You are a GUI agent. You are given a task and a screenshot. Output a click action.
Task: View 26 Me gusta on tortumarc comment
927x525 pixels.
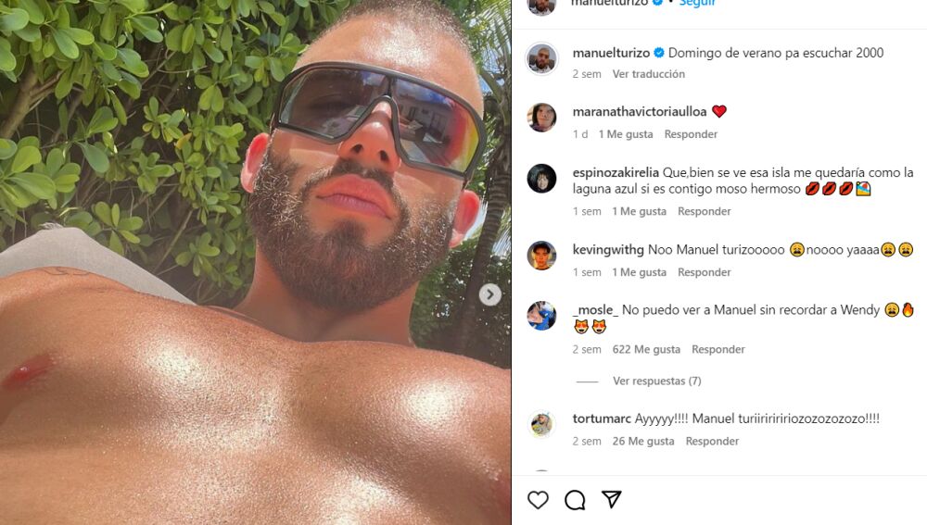643,441
